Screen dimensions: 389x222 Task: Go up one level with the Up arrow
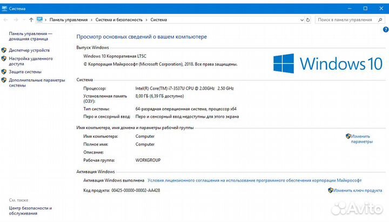31,20
